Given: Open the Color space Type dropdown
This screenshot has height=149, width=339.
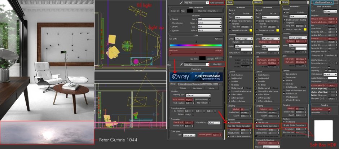Looking at the screenshot, I should [189, 135].
